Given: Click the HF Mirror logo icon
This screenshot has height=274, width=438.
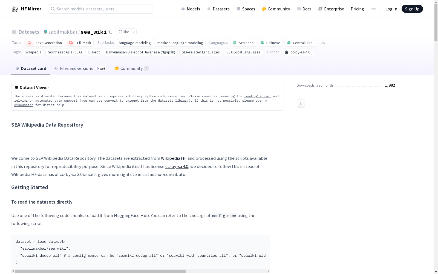Looking at the screenshot, I should pyautogui.click(x=15, y=9).
